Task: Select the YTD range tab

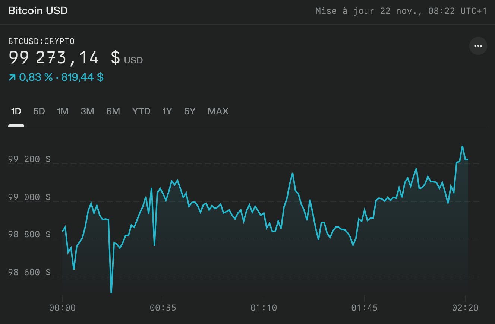Action: coord(141,111)
